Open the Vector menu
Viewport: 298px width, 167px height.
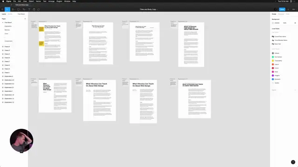coord(38,1)
